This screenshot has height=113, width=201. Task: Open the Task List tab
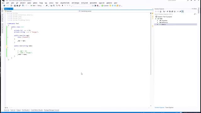point(13,110)
